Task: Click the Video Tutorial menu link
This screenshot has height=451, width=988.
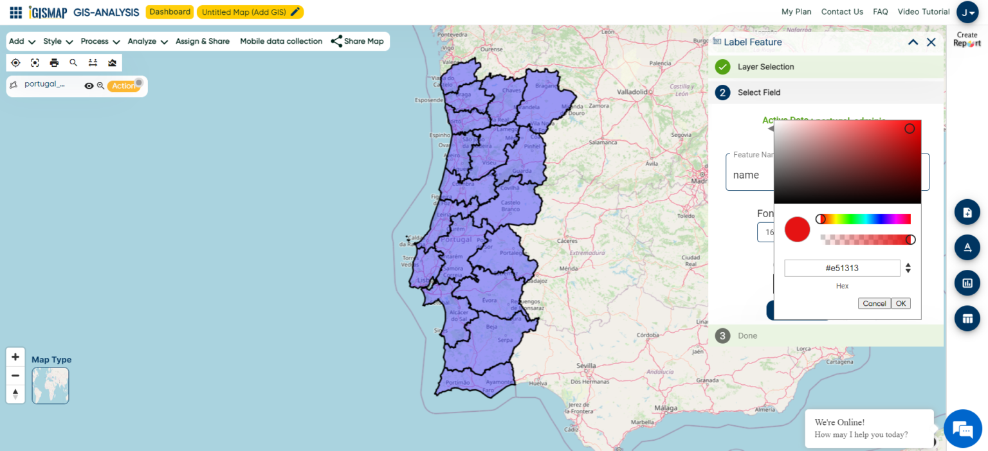Action: pyautogui.click(x=923, y=12)
